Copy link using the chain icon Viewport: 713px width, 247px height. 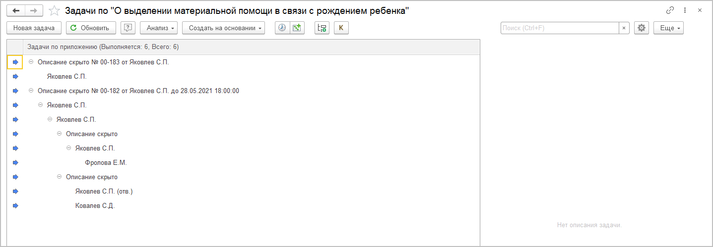pos(670,10)
